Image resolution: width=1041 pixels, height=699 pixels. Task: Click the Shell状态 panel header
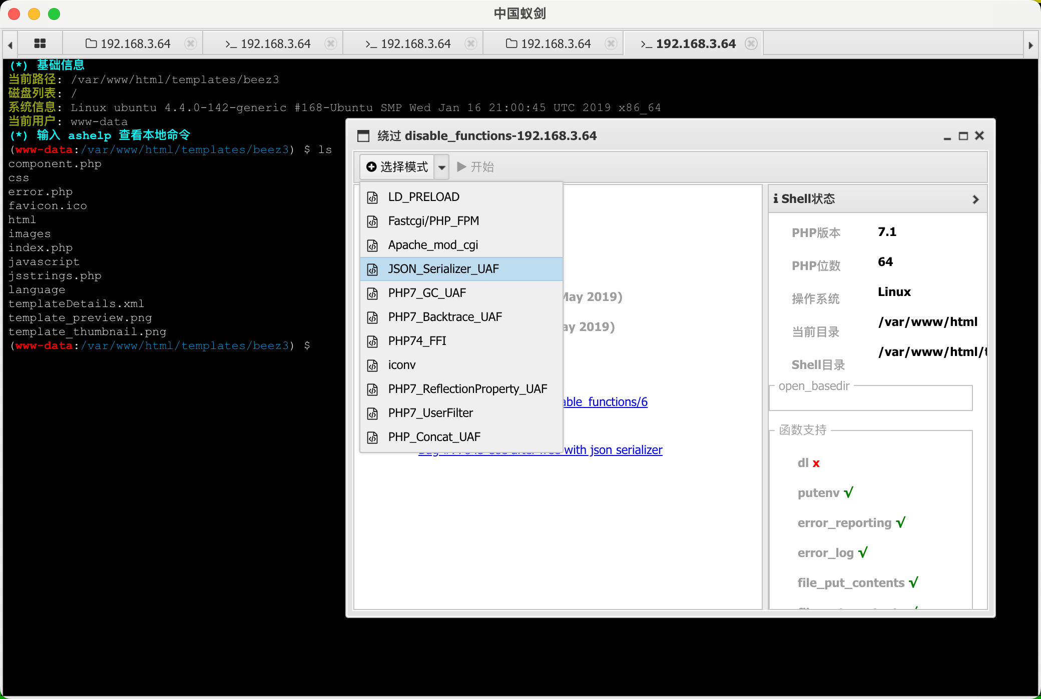(878, 199)
